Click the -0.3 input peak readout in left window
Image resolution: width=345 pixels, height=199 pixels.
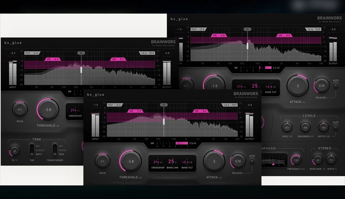click(13, 53)
